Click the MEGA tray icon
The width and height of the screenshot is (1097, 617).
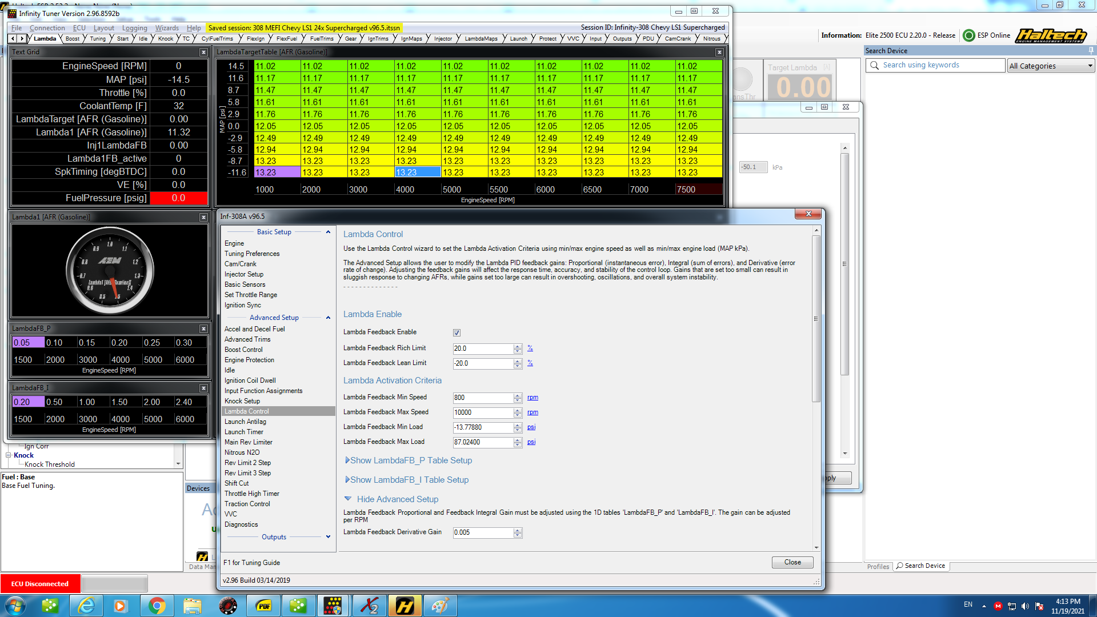pos(998,606)
